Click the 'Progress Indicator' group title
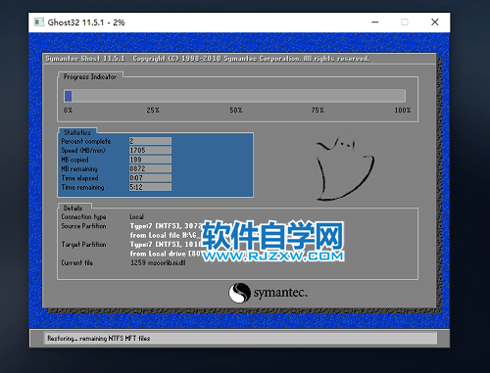 pyautogui.click(x=90, y=76)
